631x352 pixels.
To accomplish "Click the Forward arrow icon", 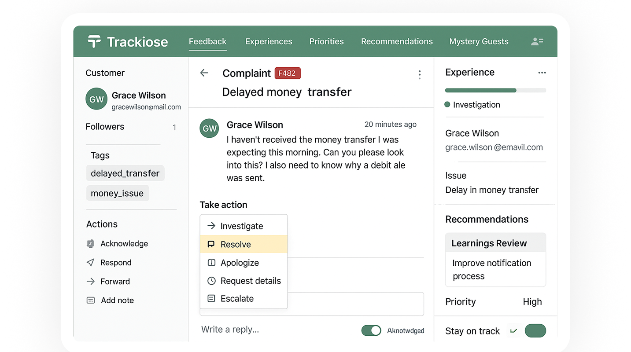I will point(90,281).
